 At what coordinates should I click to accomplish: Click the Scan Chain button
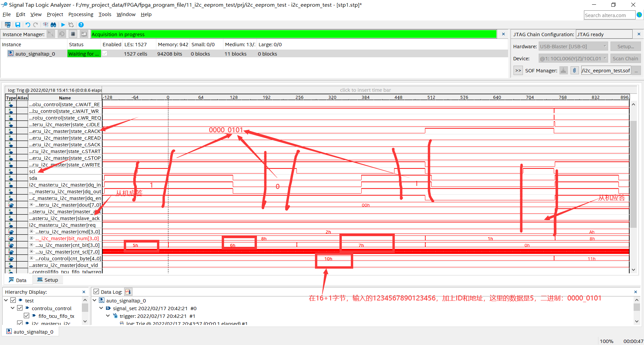click(625, 58)
